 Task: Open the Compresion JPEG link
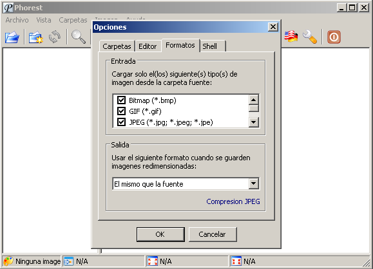[233, 201]
